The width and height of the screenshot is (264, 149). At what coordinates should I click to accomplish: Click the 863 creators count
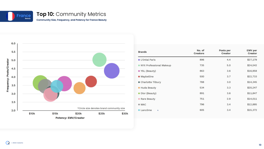coord(202,71)
